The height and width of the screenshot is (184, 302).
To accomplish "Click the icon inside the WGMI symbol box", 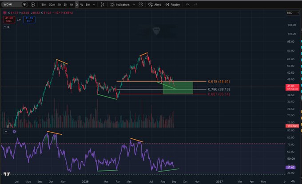I will pyautogui.click(x=24, y=4).
